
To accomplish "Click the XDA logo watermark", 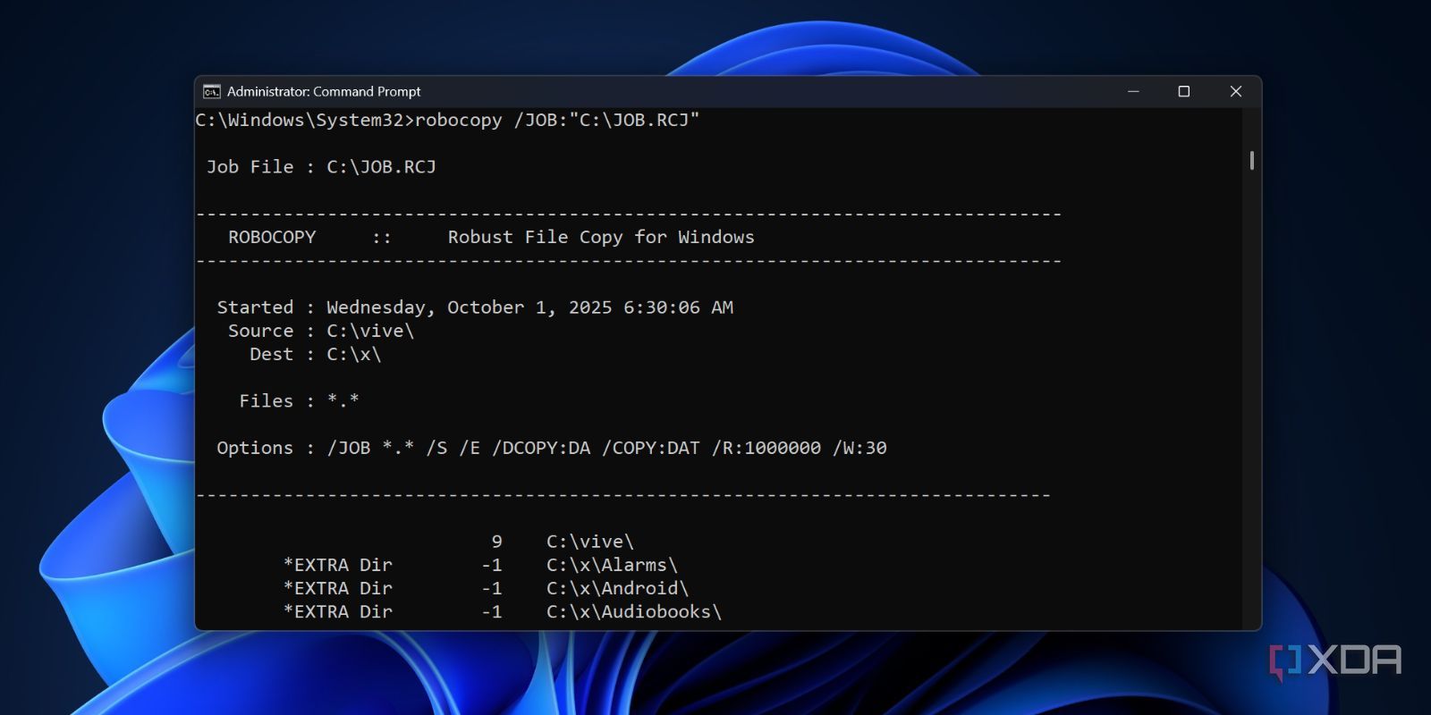I will pyautogui.click(x=1336, y=661).
